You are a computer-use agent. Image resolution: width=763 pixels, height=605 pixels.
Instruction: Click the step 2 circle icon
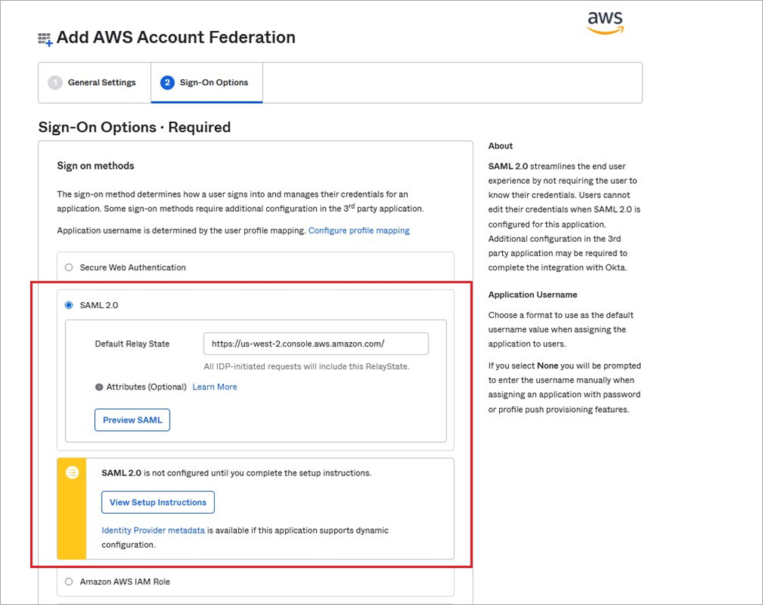coord(167,83)
